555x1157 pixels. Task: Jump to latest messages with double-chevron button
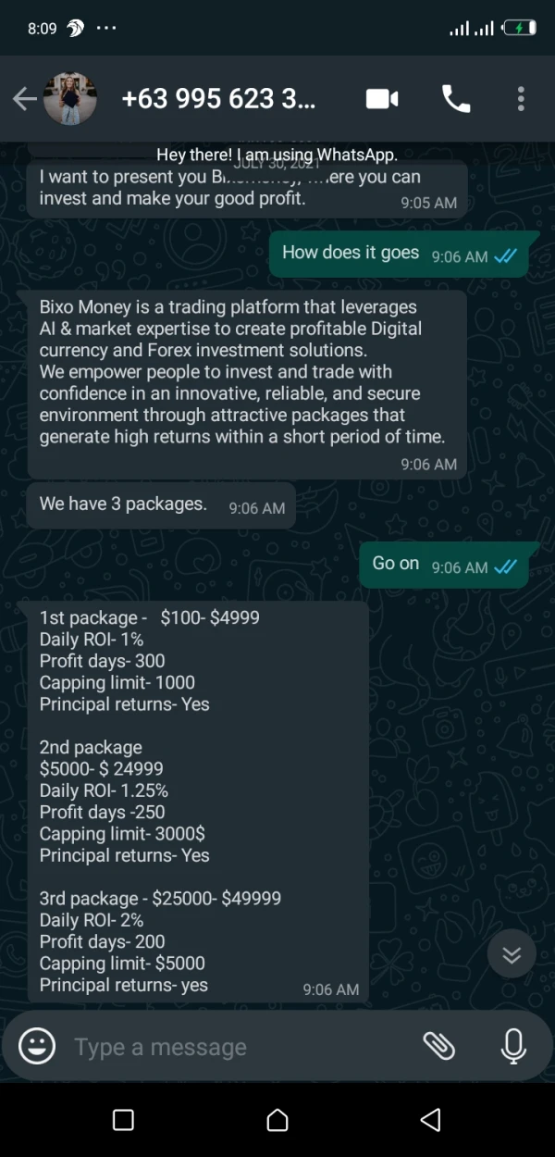tap(512, 955)
